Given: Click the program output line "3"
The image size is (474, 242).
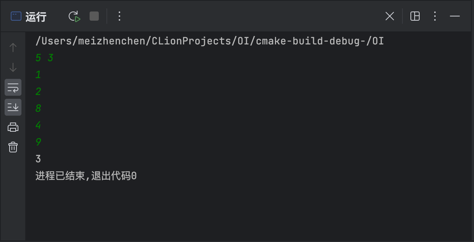Looking at the screenshot, I should coord(38,159).
